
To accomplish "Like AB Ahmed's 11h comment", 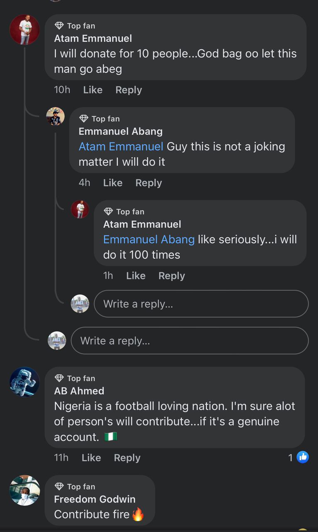I will click(x=91, y=458).
